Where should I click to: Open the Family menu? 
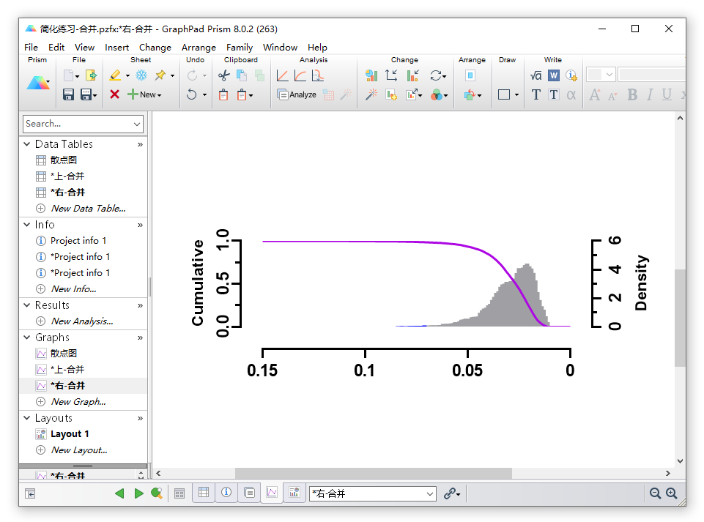pyautogui.click(x=240, y=47)
